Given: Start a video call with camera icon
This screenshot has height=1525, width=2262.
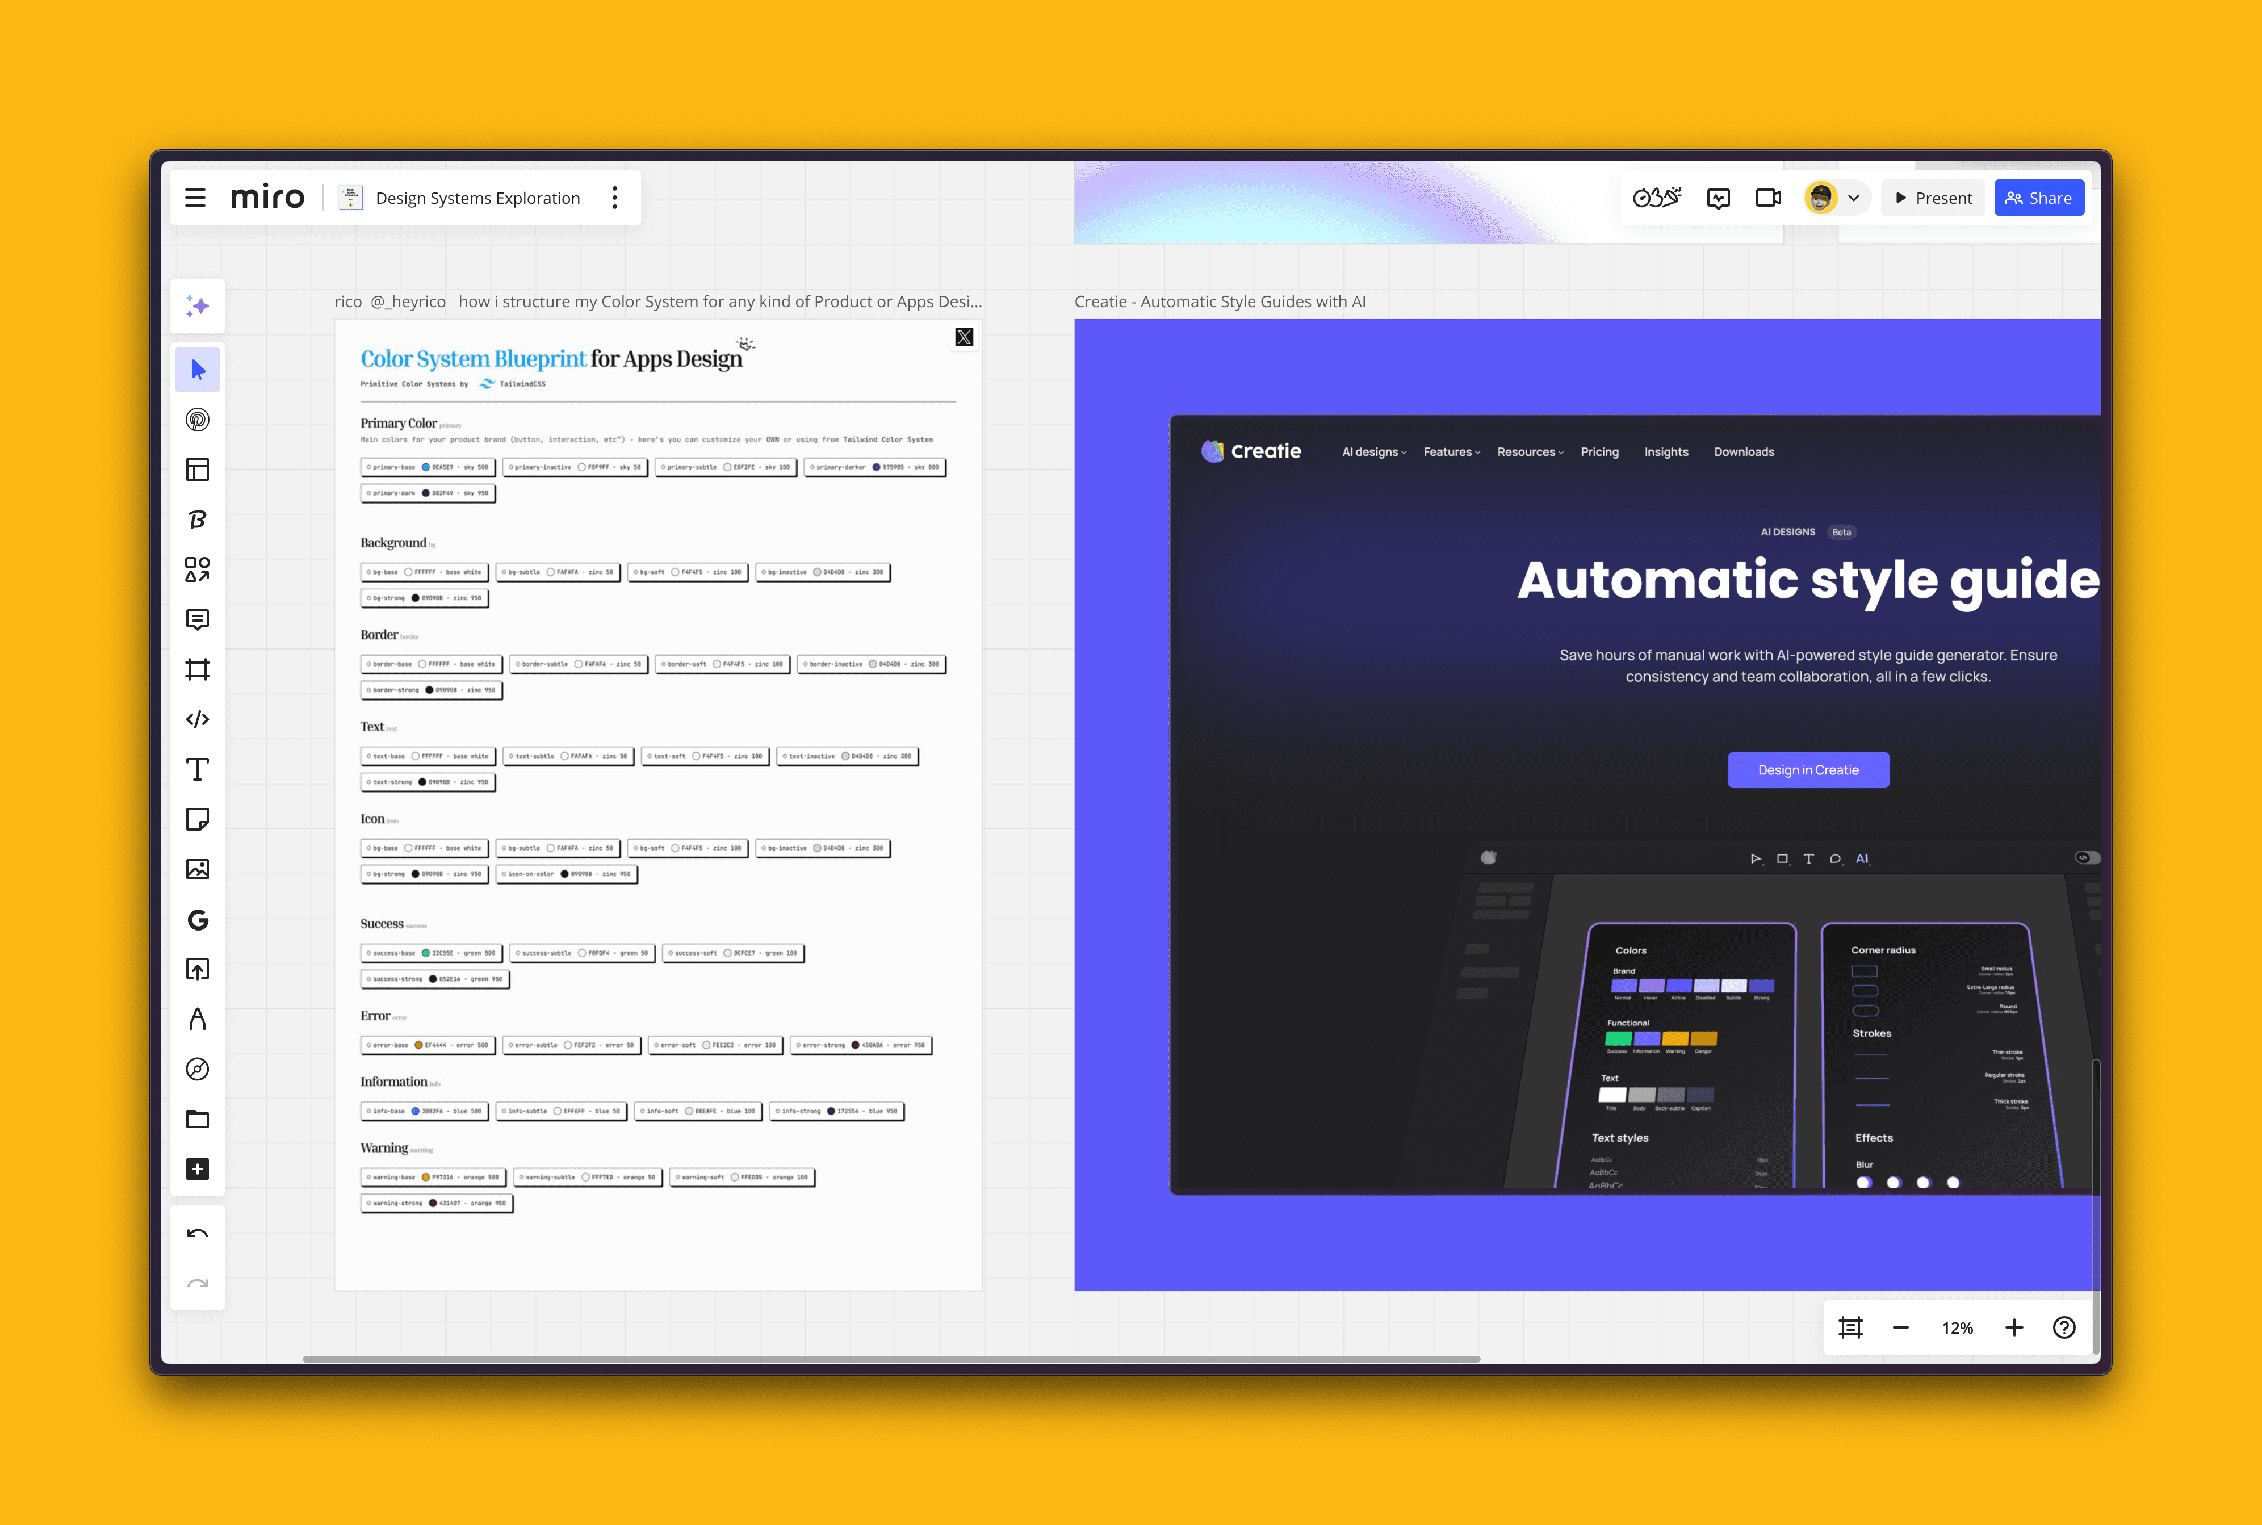Looking at the screenshot, I should 1767,198.
